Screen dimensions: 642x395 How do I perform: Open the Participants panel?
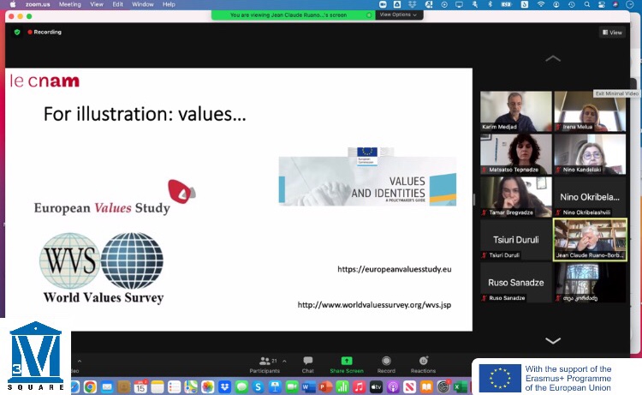[x=265, y=365]
